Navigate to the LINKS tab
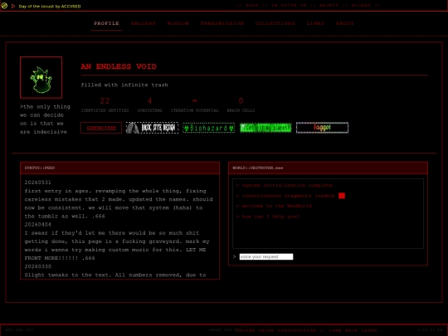 (x=315, y=23)
